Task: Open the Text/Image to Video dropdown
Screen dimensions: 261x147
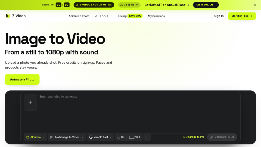Action: (67, 137)
